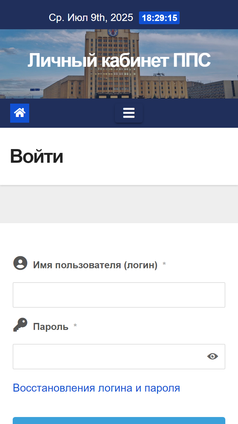Click the required asterisk next to Пароль
The height and width of the screenshot is (424, 238).
(75, 326)
